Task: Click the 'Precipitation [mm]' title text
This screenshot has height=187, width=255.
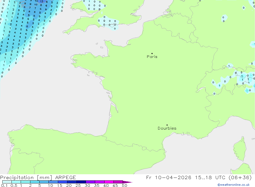Action: click(26, 178)
